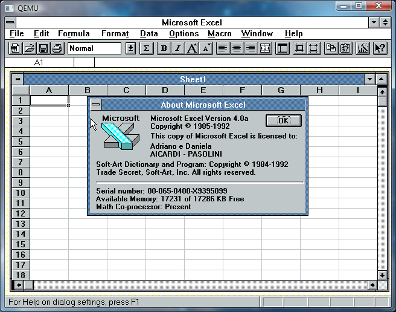Open the Data menu

coord(148,34)
